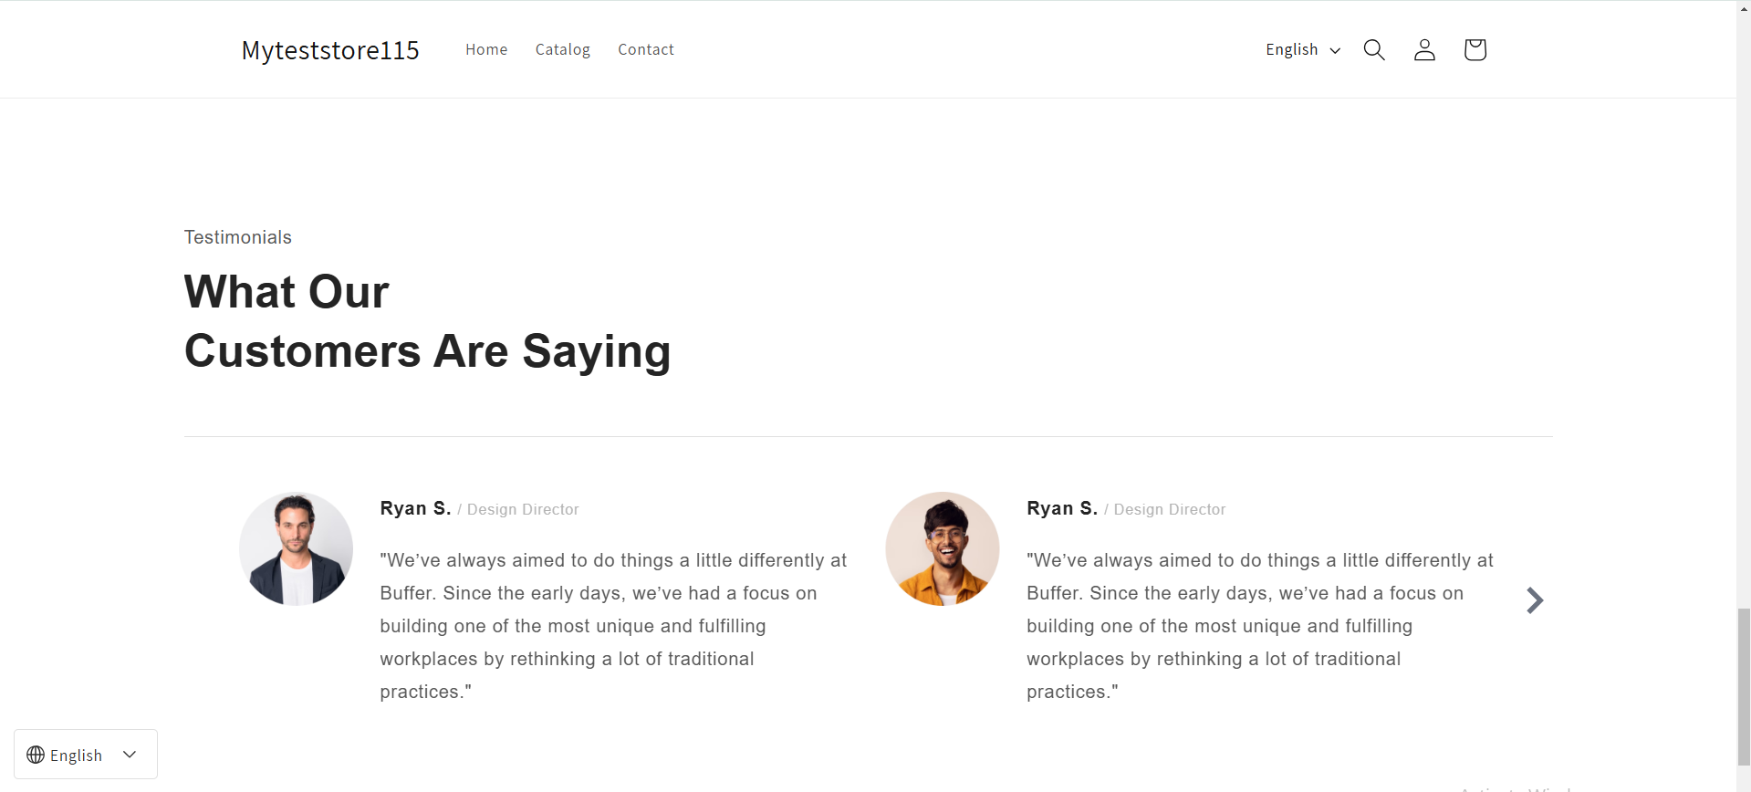This screenshot has height=792, width=1751.
Task: Click the smiling man's avatar picture
Action: [942, 547]
